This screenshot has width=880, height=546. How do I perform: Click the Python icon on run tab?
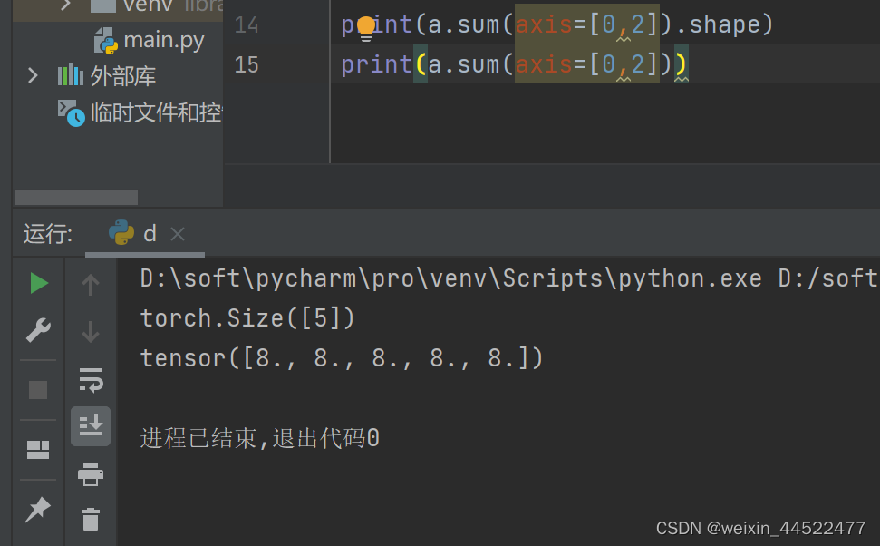pos(121,232)
